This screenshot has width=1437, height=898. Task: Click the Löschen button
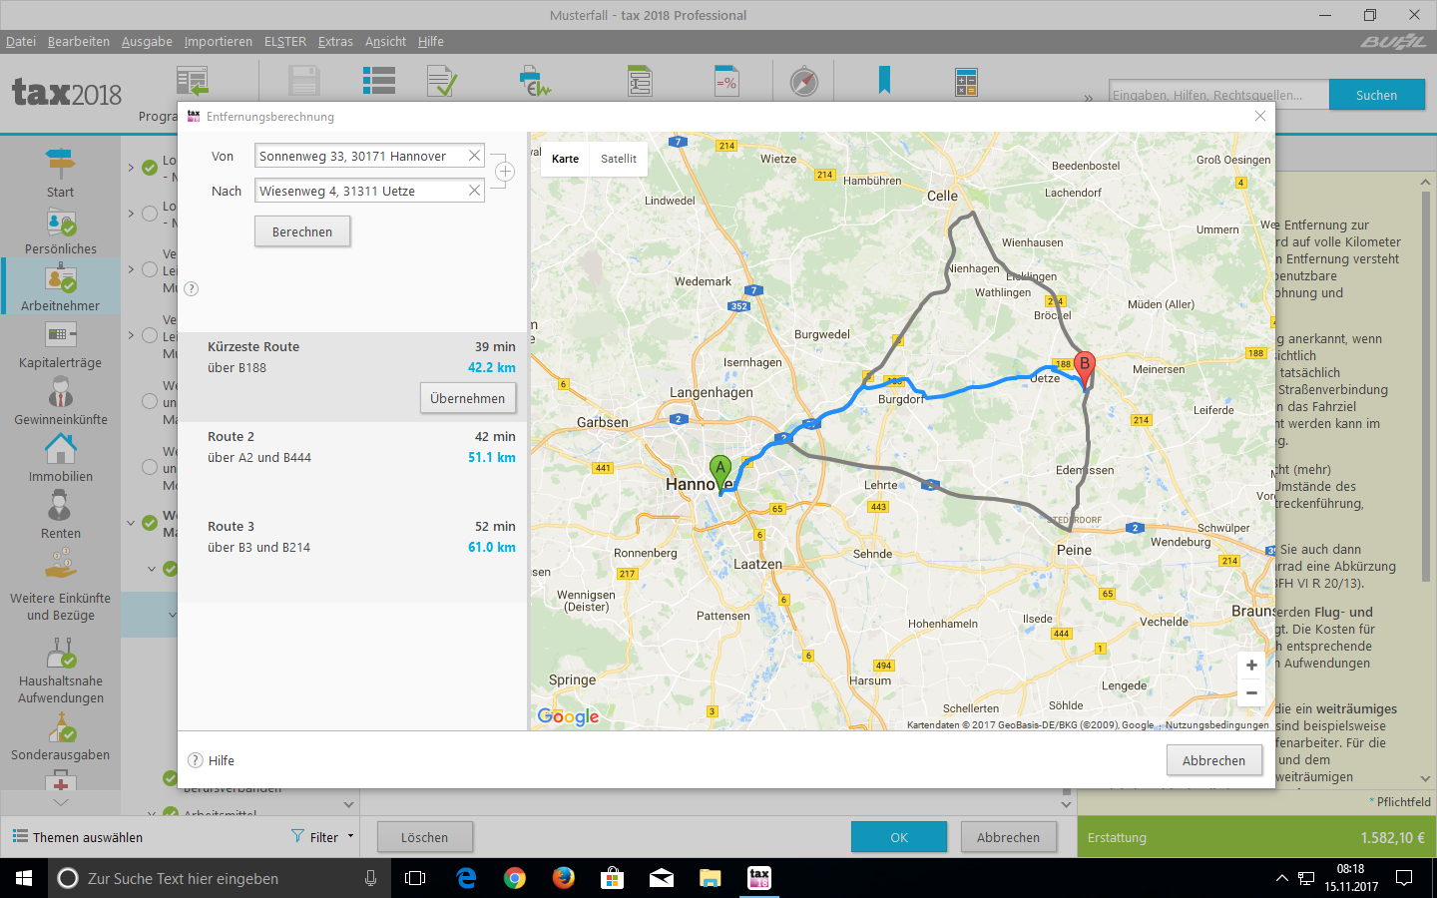pos(425,837)
